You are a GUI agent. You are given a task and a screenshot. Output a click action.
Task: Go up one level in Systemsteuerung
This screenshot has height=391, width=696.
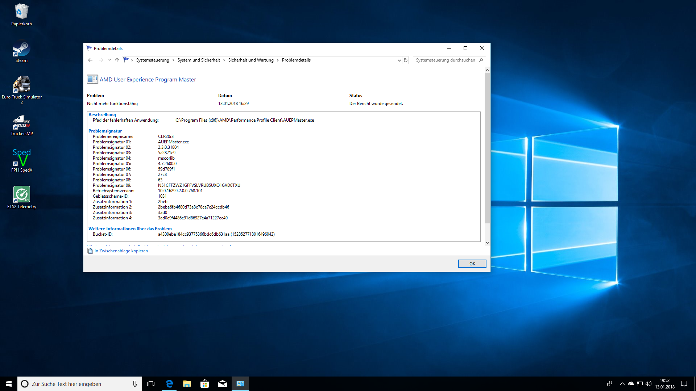click(x=117, y=60)
